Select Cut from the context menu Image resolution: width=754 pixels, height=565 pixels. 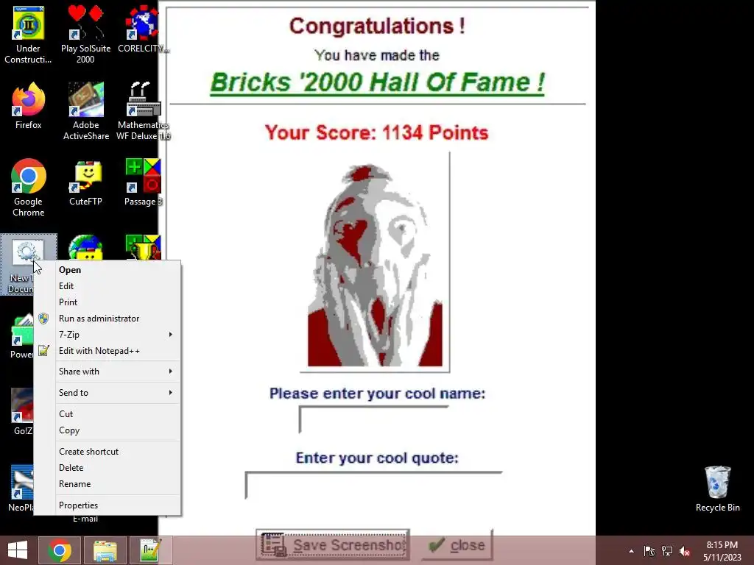click(x=108, y=414)
